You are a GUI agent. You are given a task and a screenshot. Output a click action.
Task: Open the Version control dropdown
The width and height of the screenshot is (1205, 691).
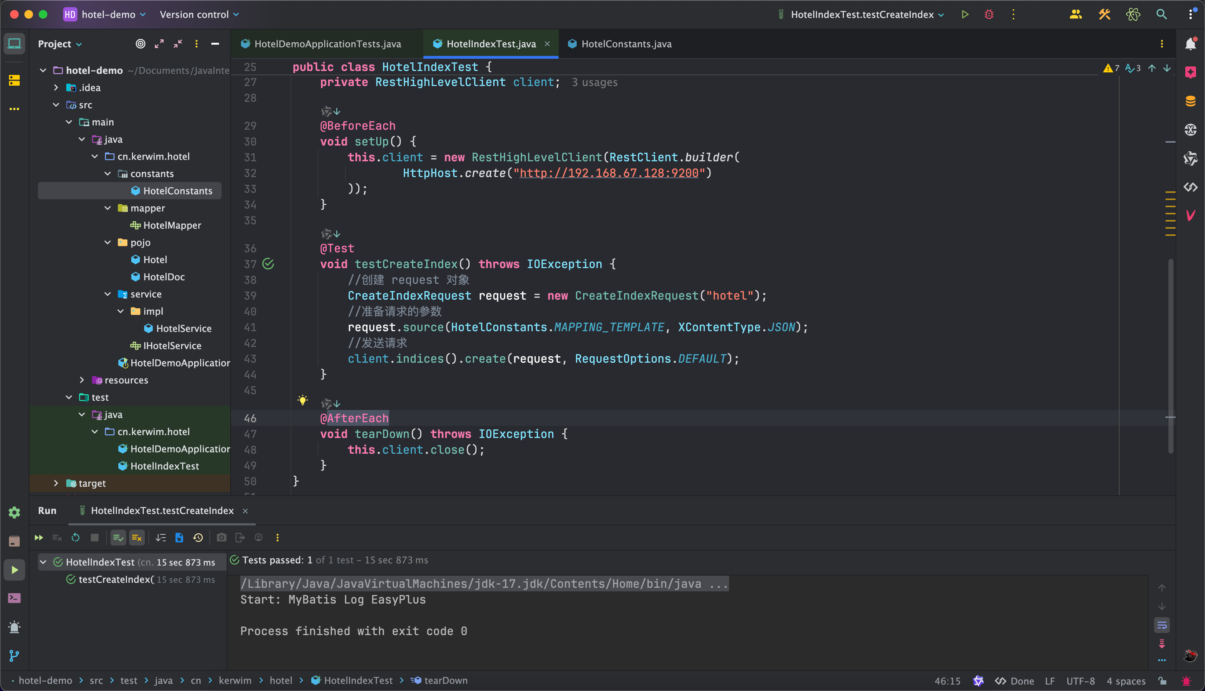click(x=199, y=15)
